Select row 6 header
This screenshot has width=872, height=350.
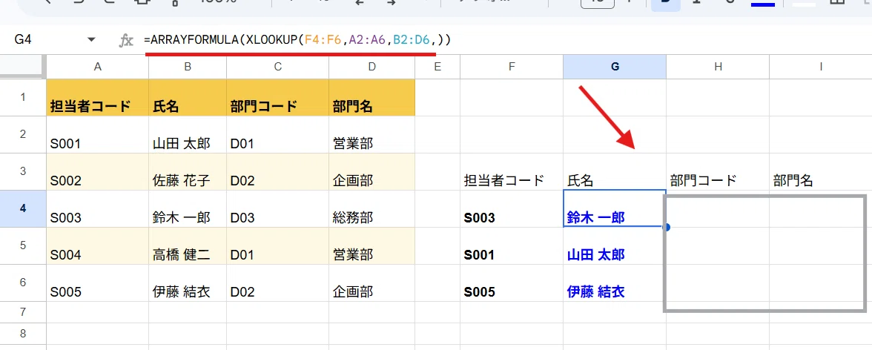(x=23, y=283)
